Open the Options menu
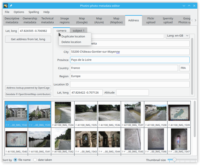This screenshot has height=165, width=200. click(x=19, y=12)
